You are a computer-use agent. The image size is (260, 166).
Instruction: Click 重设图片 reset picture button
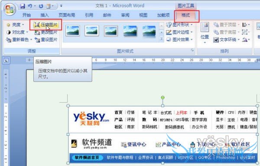46,40
